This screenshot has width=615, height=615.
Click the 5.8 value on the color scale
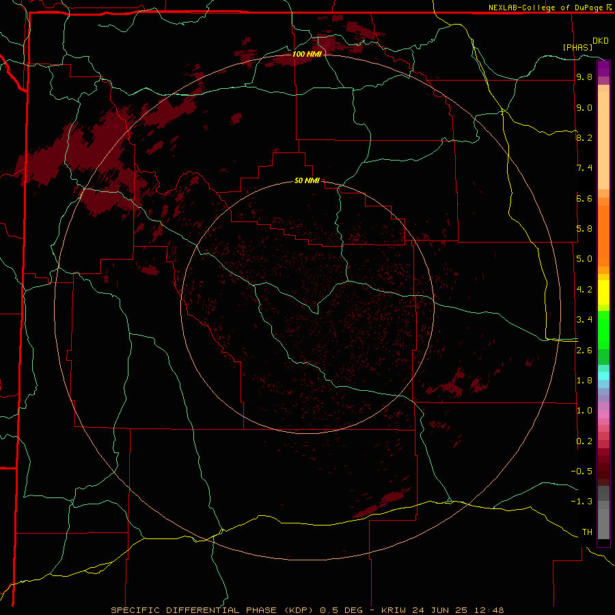tap(584, 229)
